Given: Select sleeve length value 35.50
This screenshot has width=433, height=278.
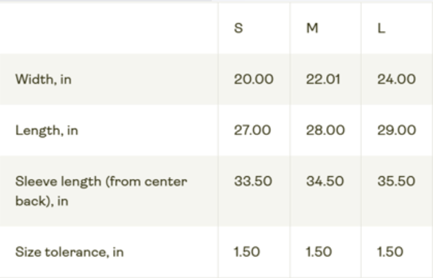Looking at the screenshot, I should pyautogui.click(x=396, y=181).
